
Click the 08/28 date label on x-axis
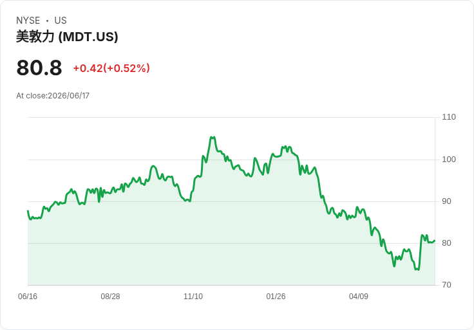tap(110, 297)
